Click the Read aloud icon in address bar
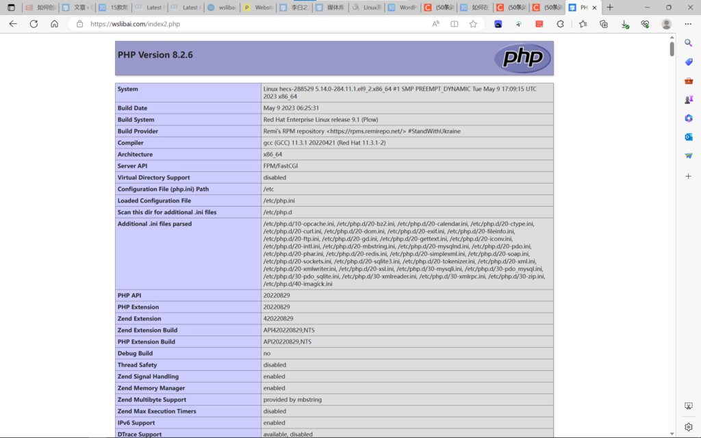The height and width of the screenshot is (438, 701). pos(436,24)
